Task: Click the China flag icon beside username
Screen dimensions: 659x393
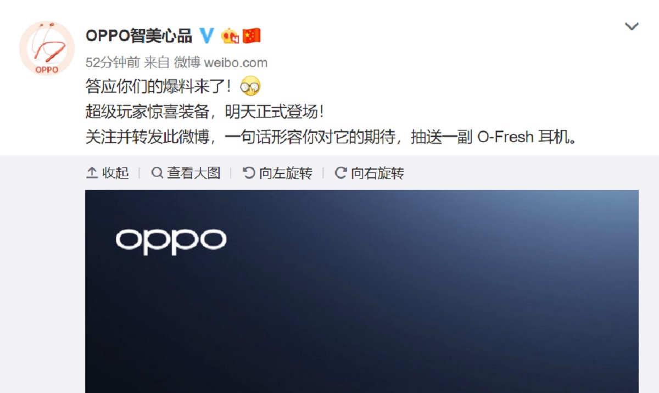Action: pos(252,36)
